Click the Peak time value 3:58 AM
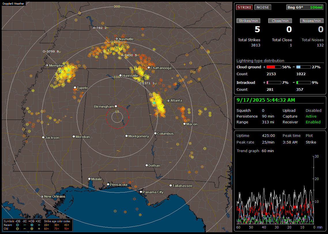 [290, 142]
